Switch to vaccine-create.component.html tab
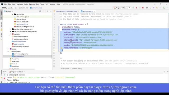Image resolution: width=169 pixels, height=95 pixels. point(66,11)
